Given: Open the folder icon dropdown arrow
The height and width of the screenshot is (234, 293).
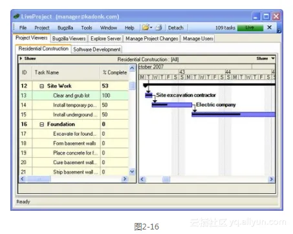Looking at the screenshot, I should point(151,28).
